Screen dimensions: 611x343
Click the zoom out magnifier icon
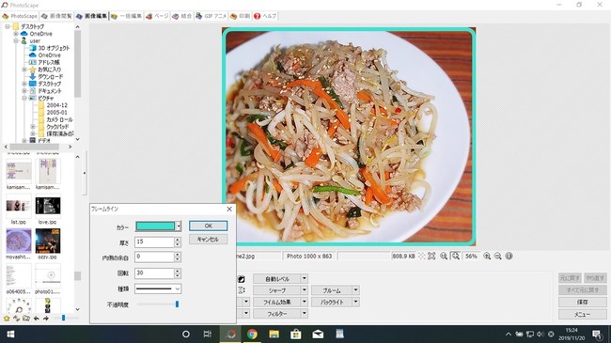click(x=497, y=257)
